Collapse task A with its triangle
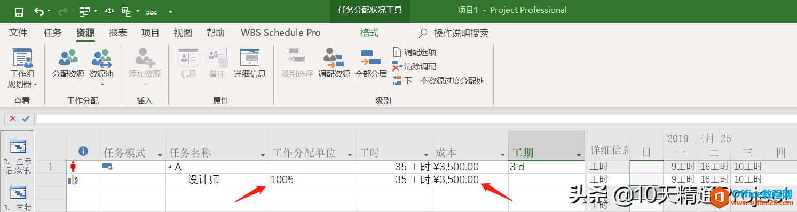This screenshot has width=797, height=212. tap(170, 167)
